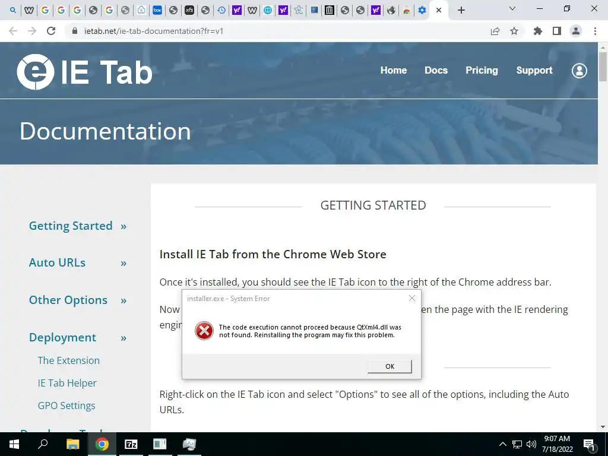The height and width of the screenshot is (456, 608).
Task: View site security lock info
Action: coord(75,31)
